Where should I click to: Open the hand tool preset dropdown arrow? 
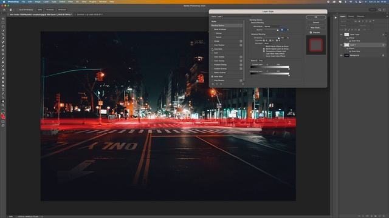pyautogui.click(x=13, y=10)
